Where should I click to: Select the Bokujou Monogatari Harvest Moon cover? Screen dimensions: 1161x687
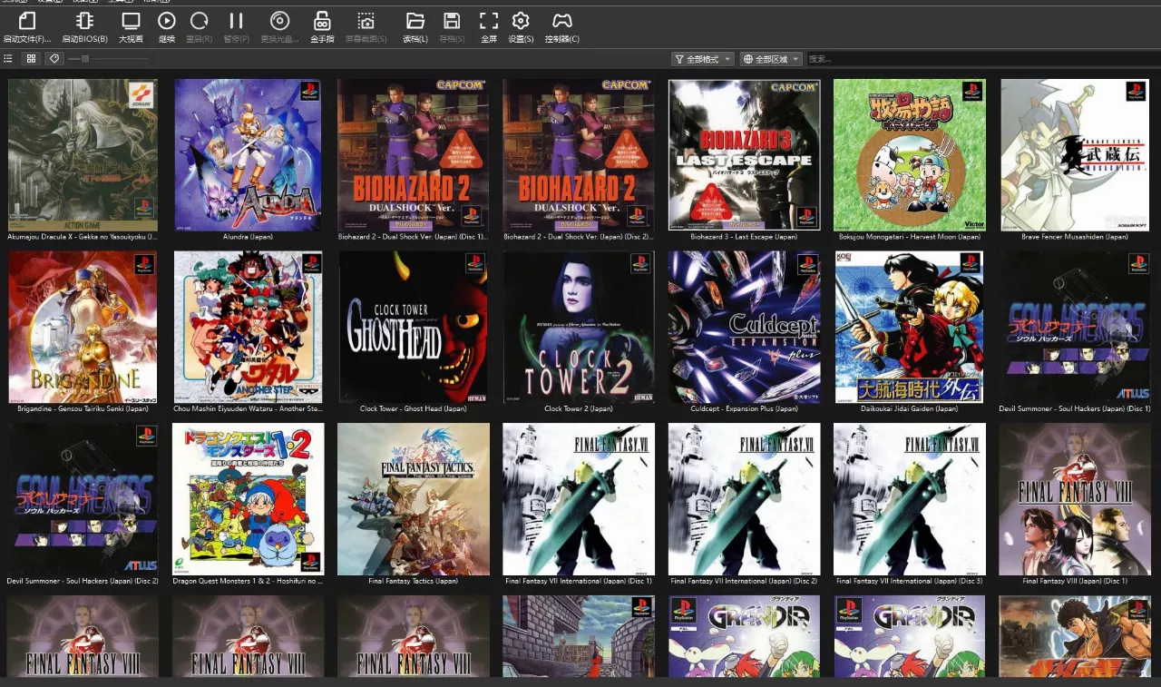click(x=910, y=155)
